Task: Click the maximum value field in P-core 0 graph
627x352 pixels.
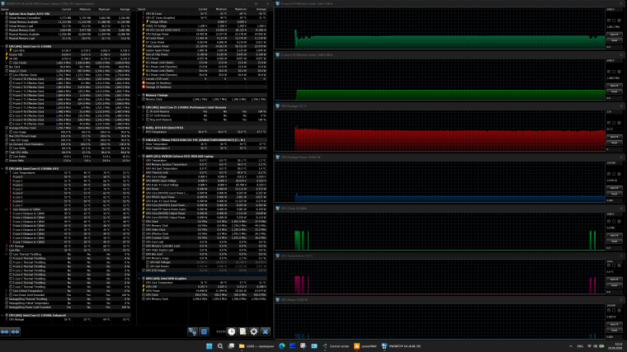Action: (614, 9)
